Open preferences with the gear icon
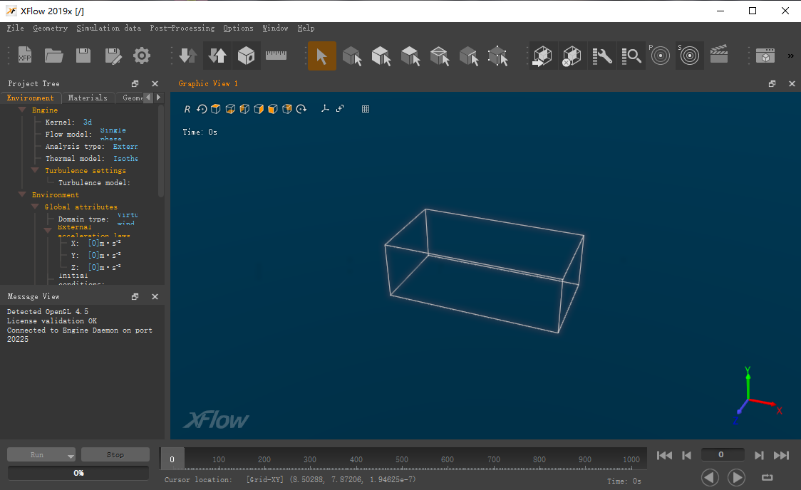The image size is (801, 490). (142, 56)
